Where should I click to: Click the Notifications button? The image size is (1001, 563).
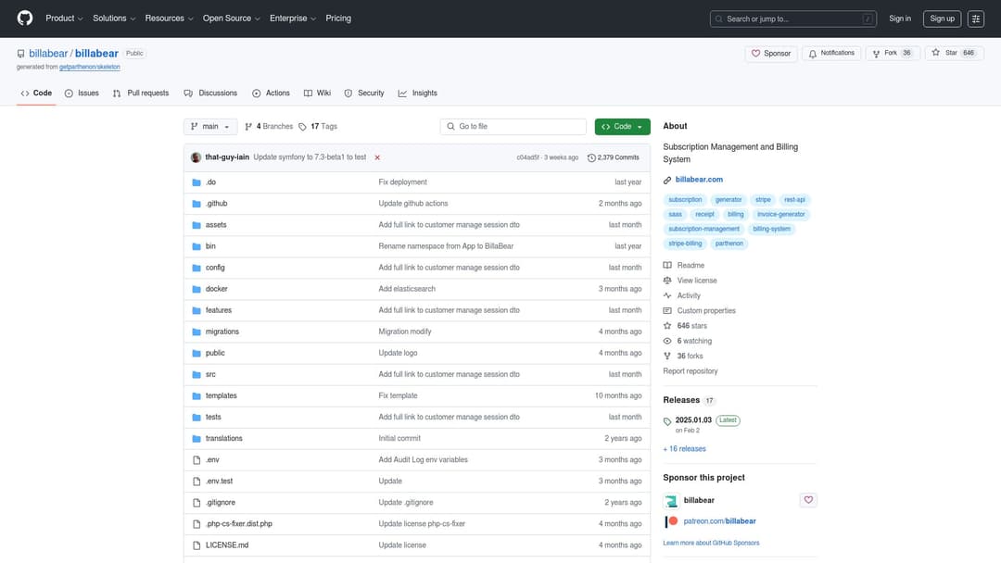(831, 54)
